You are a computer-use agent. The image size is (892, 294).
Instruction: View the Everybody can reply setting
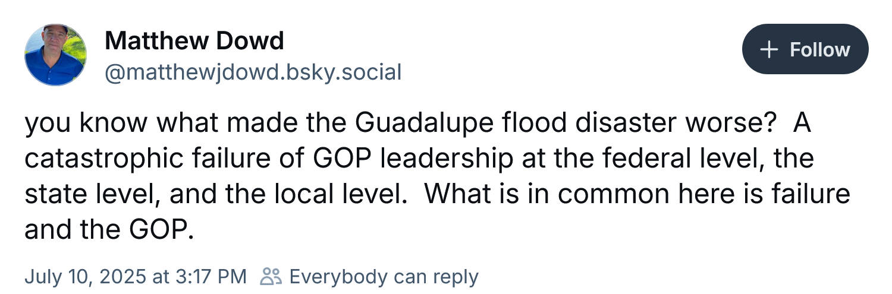pos(384,276)
